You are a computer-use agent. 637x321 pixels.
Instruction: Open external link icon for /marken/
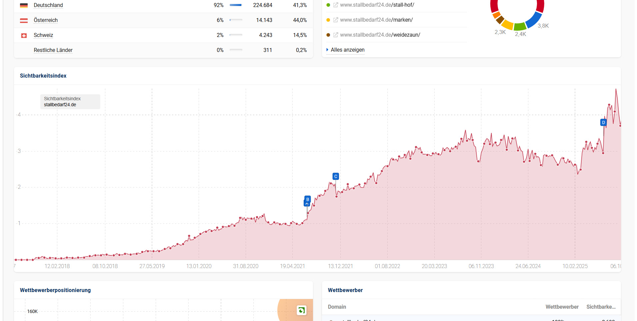[336, 20]
